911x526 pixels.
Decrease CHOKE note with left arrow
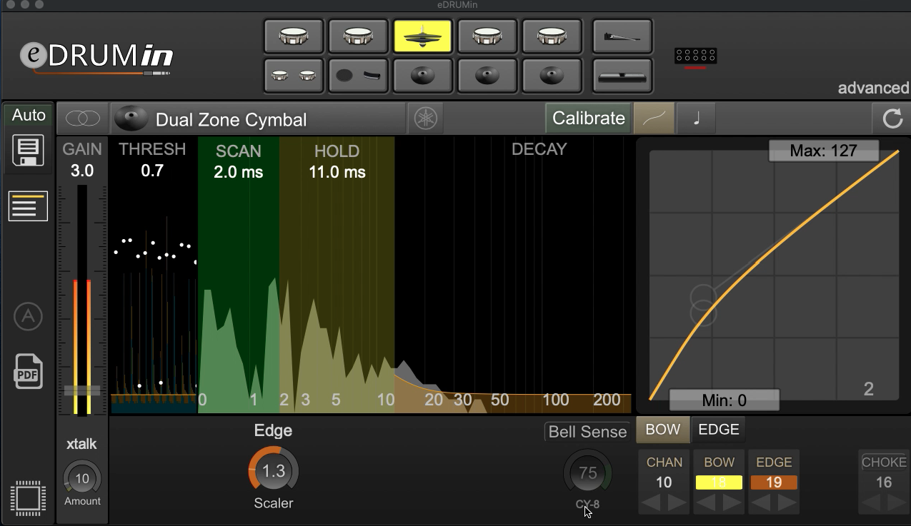(x=871, y=503)
